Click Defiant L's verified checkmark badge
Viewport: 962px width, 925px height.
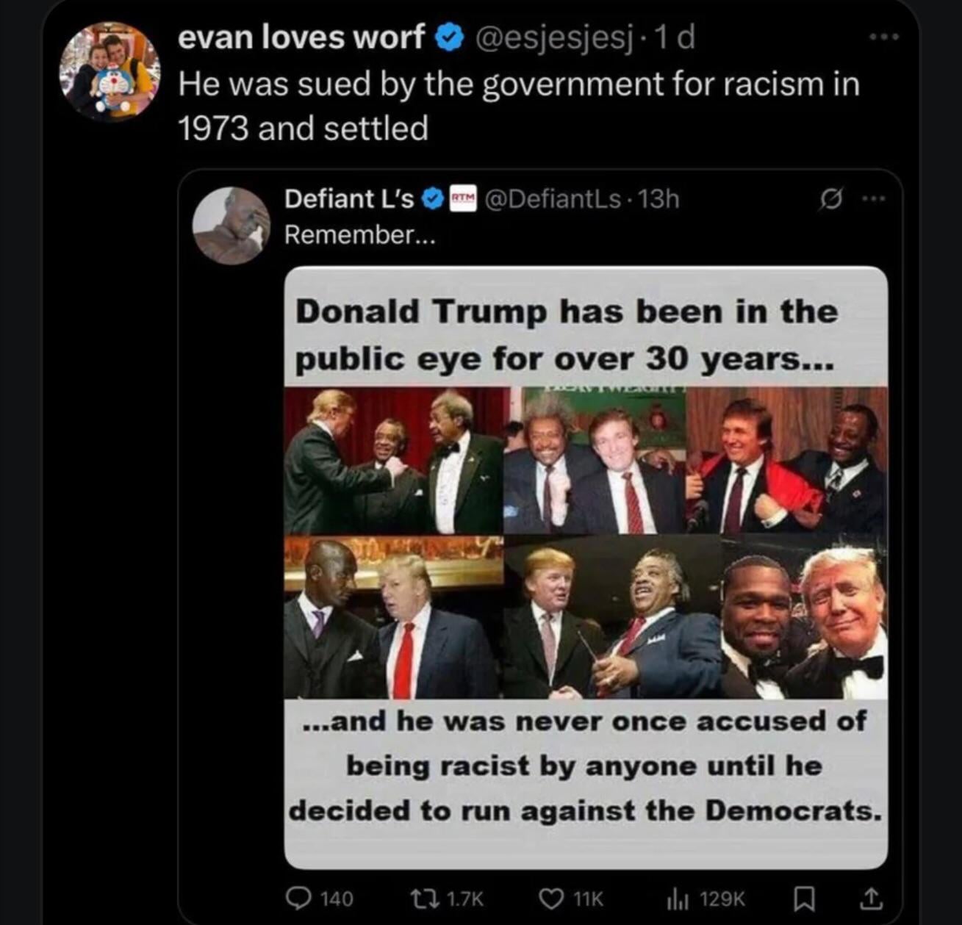click(433, 198)
